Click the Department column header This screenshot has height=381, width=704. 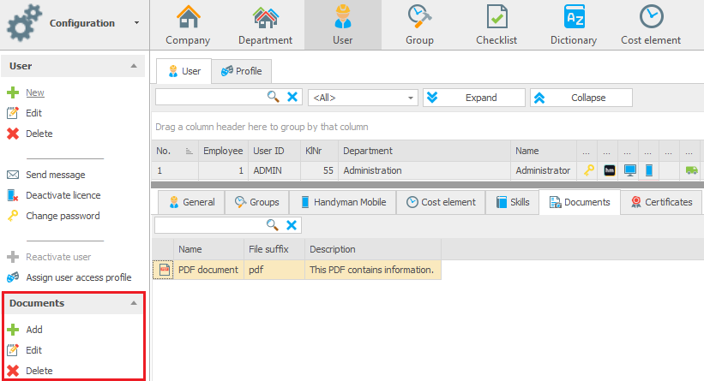[x=424, y=151]
